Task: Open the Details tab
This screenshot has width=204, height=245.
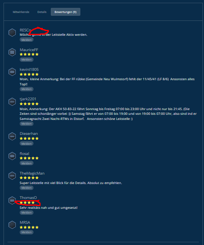Action: coord(42,12)
